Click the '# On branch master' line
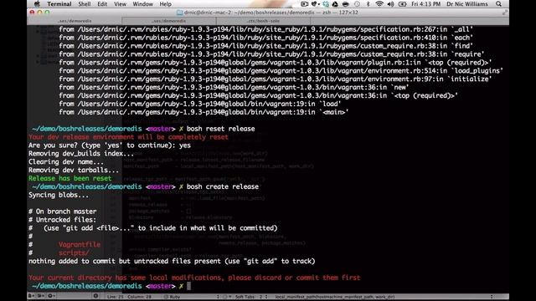The height and width of the screenshot is (301, 536). coord(63,212)
